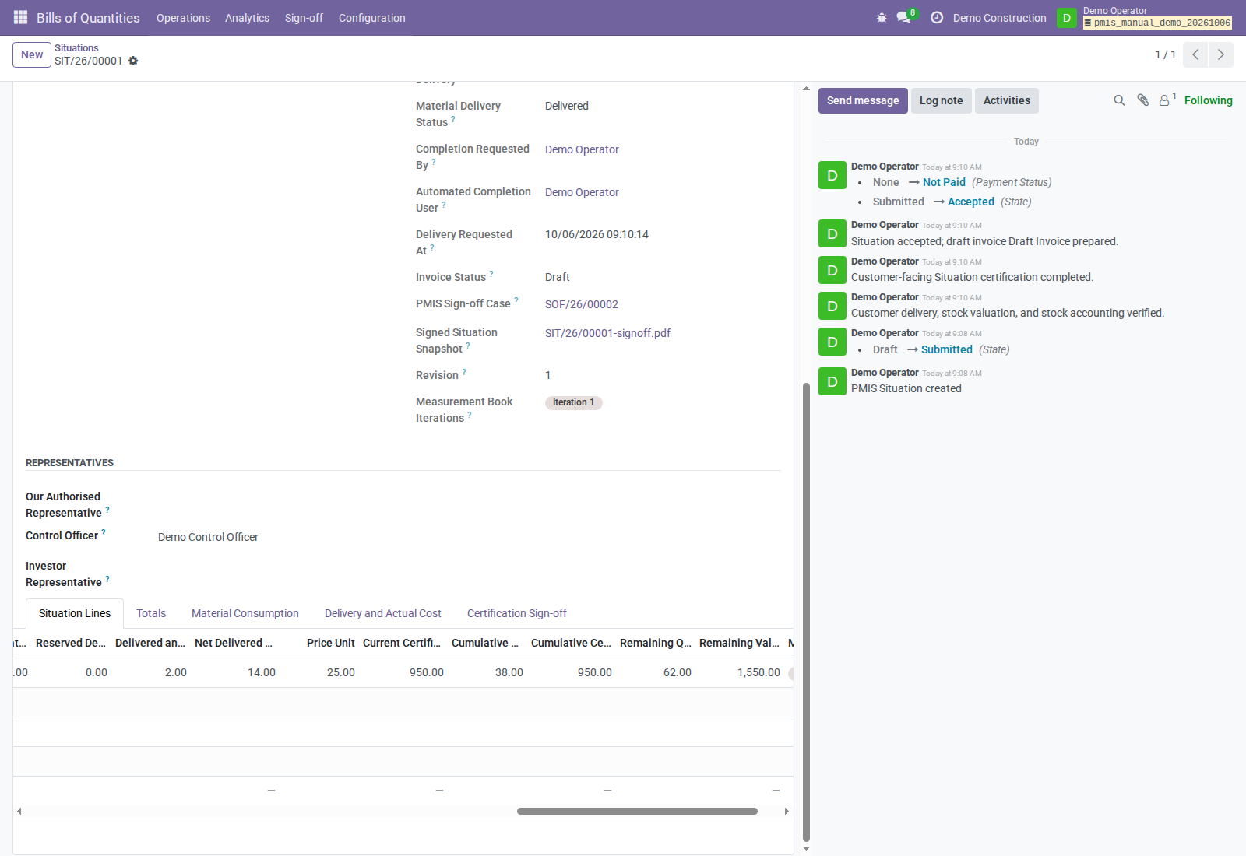Screen dimensions: 1246x856
Task: Toggle the Following button
Action: 1209,100
